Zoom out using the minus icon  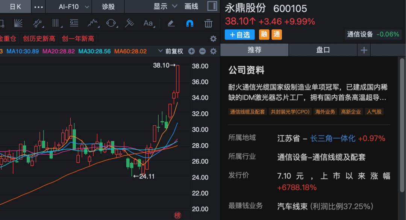pos(202,51)
